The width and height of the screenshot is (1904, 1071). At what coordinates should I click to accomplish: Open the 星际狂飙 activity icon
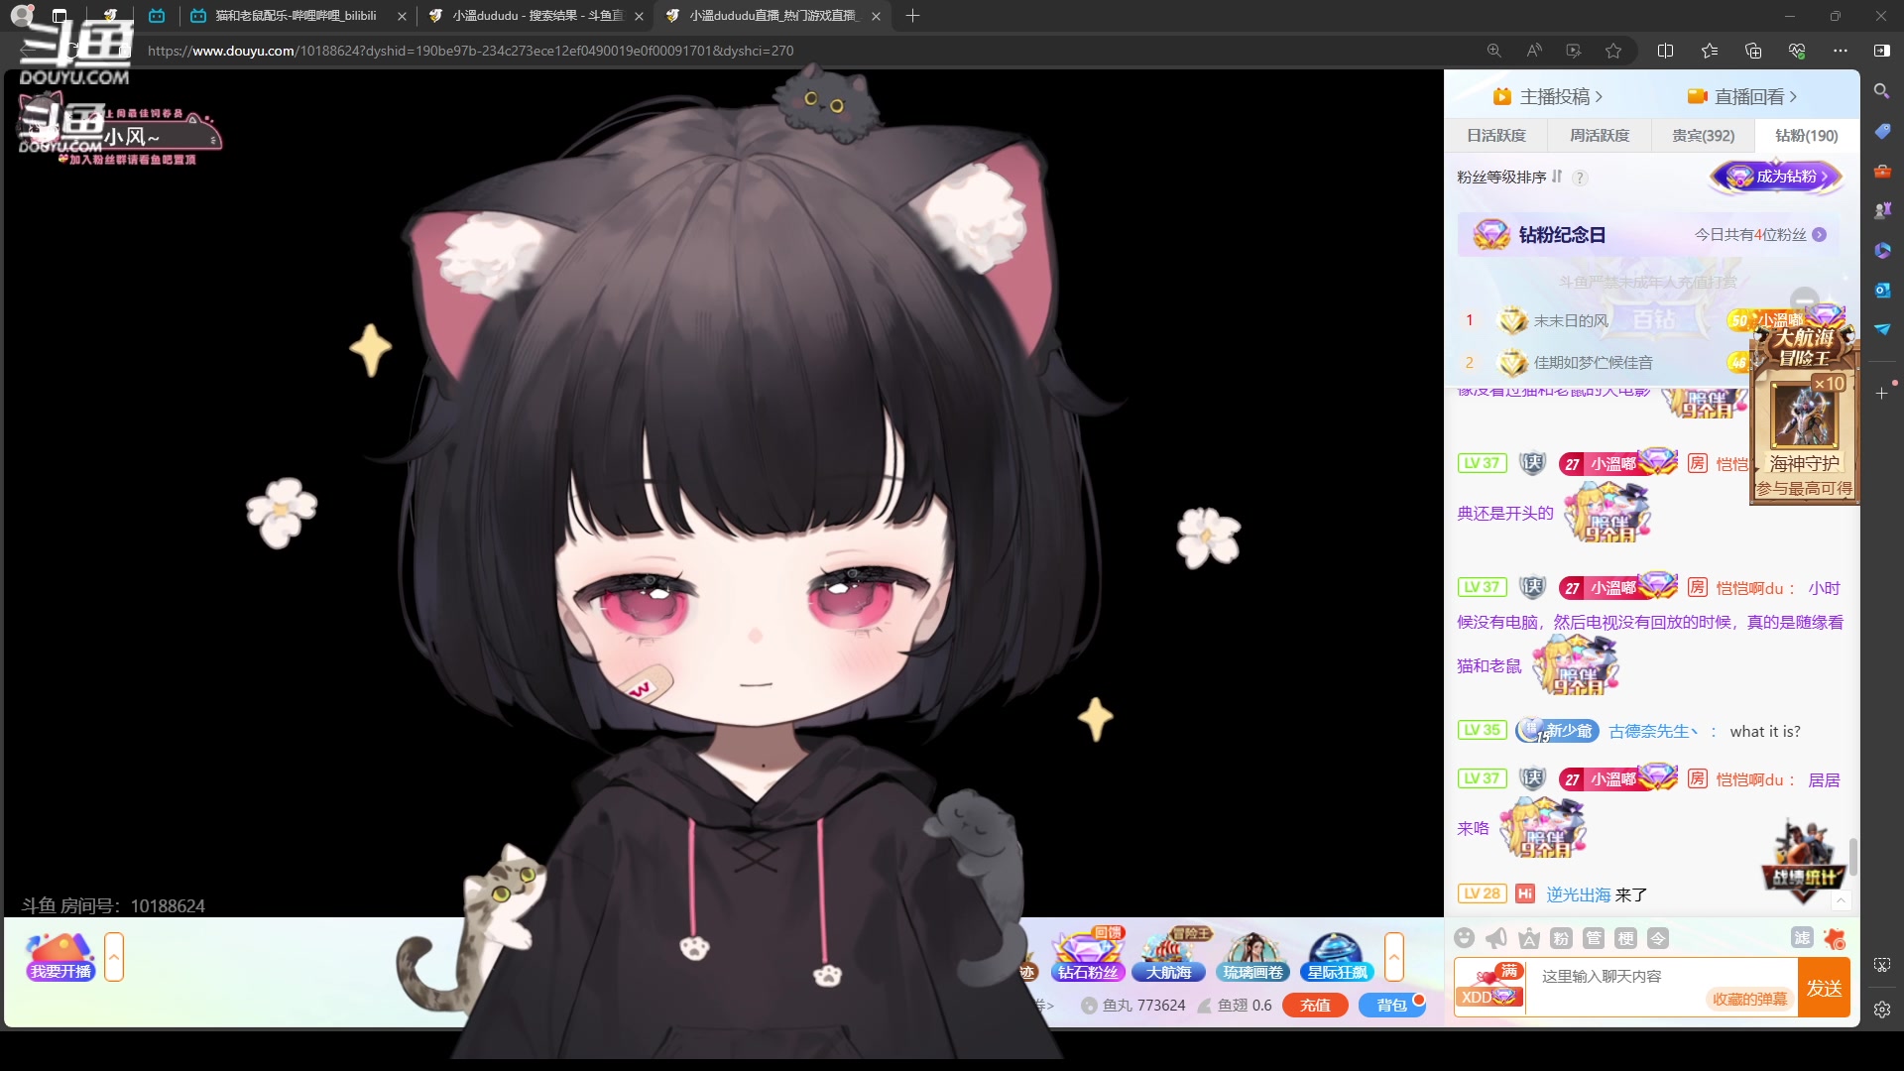[1336, 956]
